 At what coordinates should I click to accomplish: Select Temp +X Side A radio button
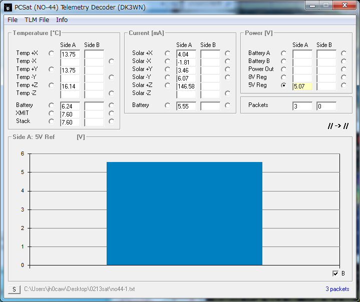click(52, 53)
